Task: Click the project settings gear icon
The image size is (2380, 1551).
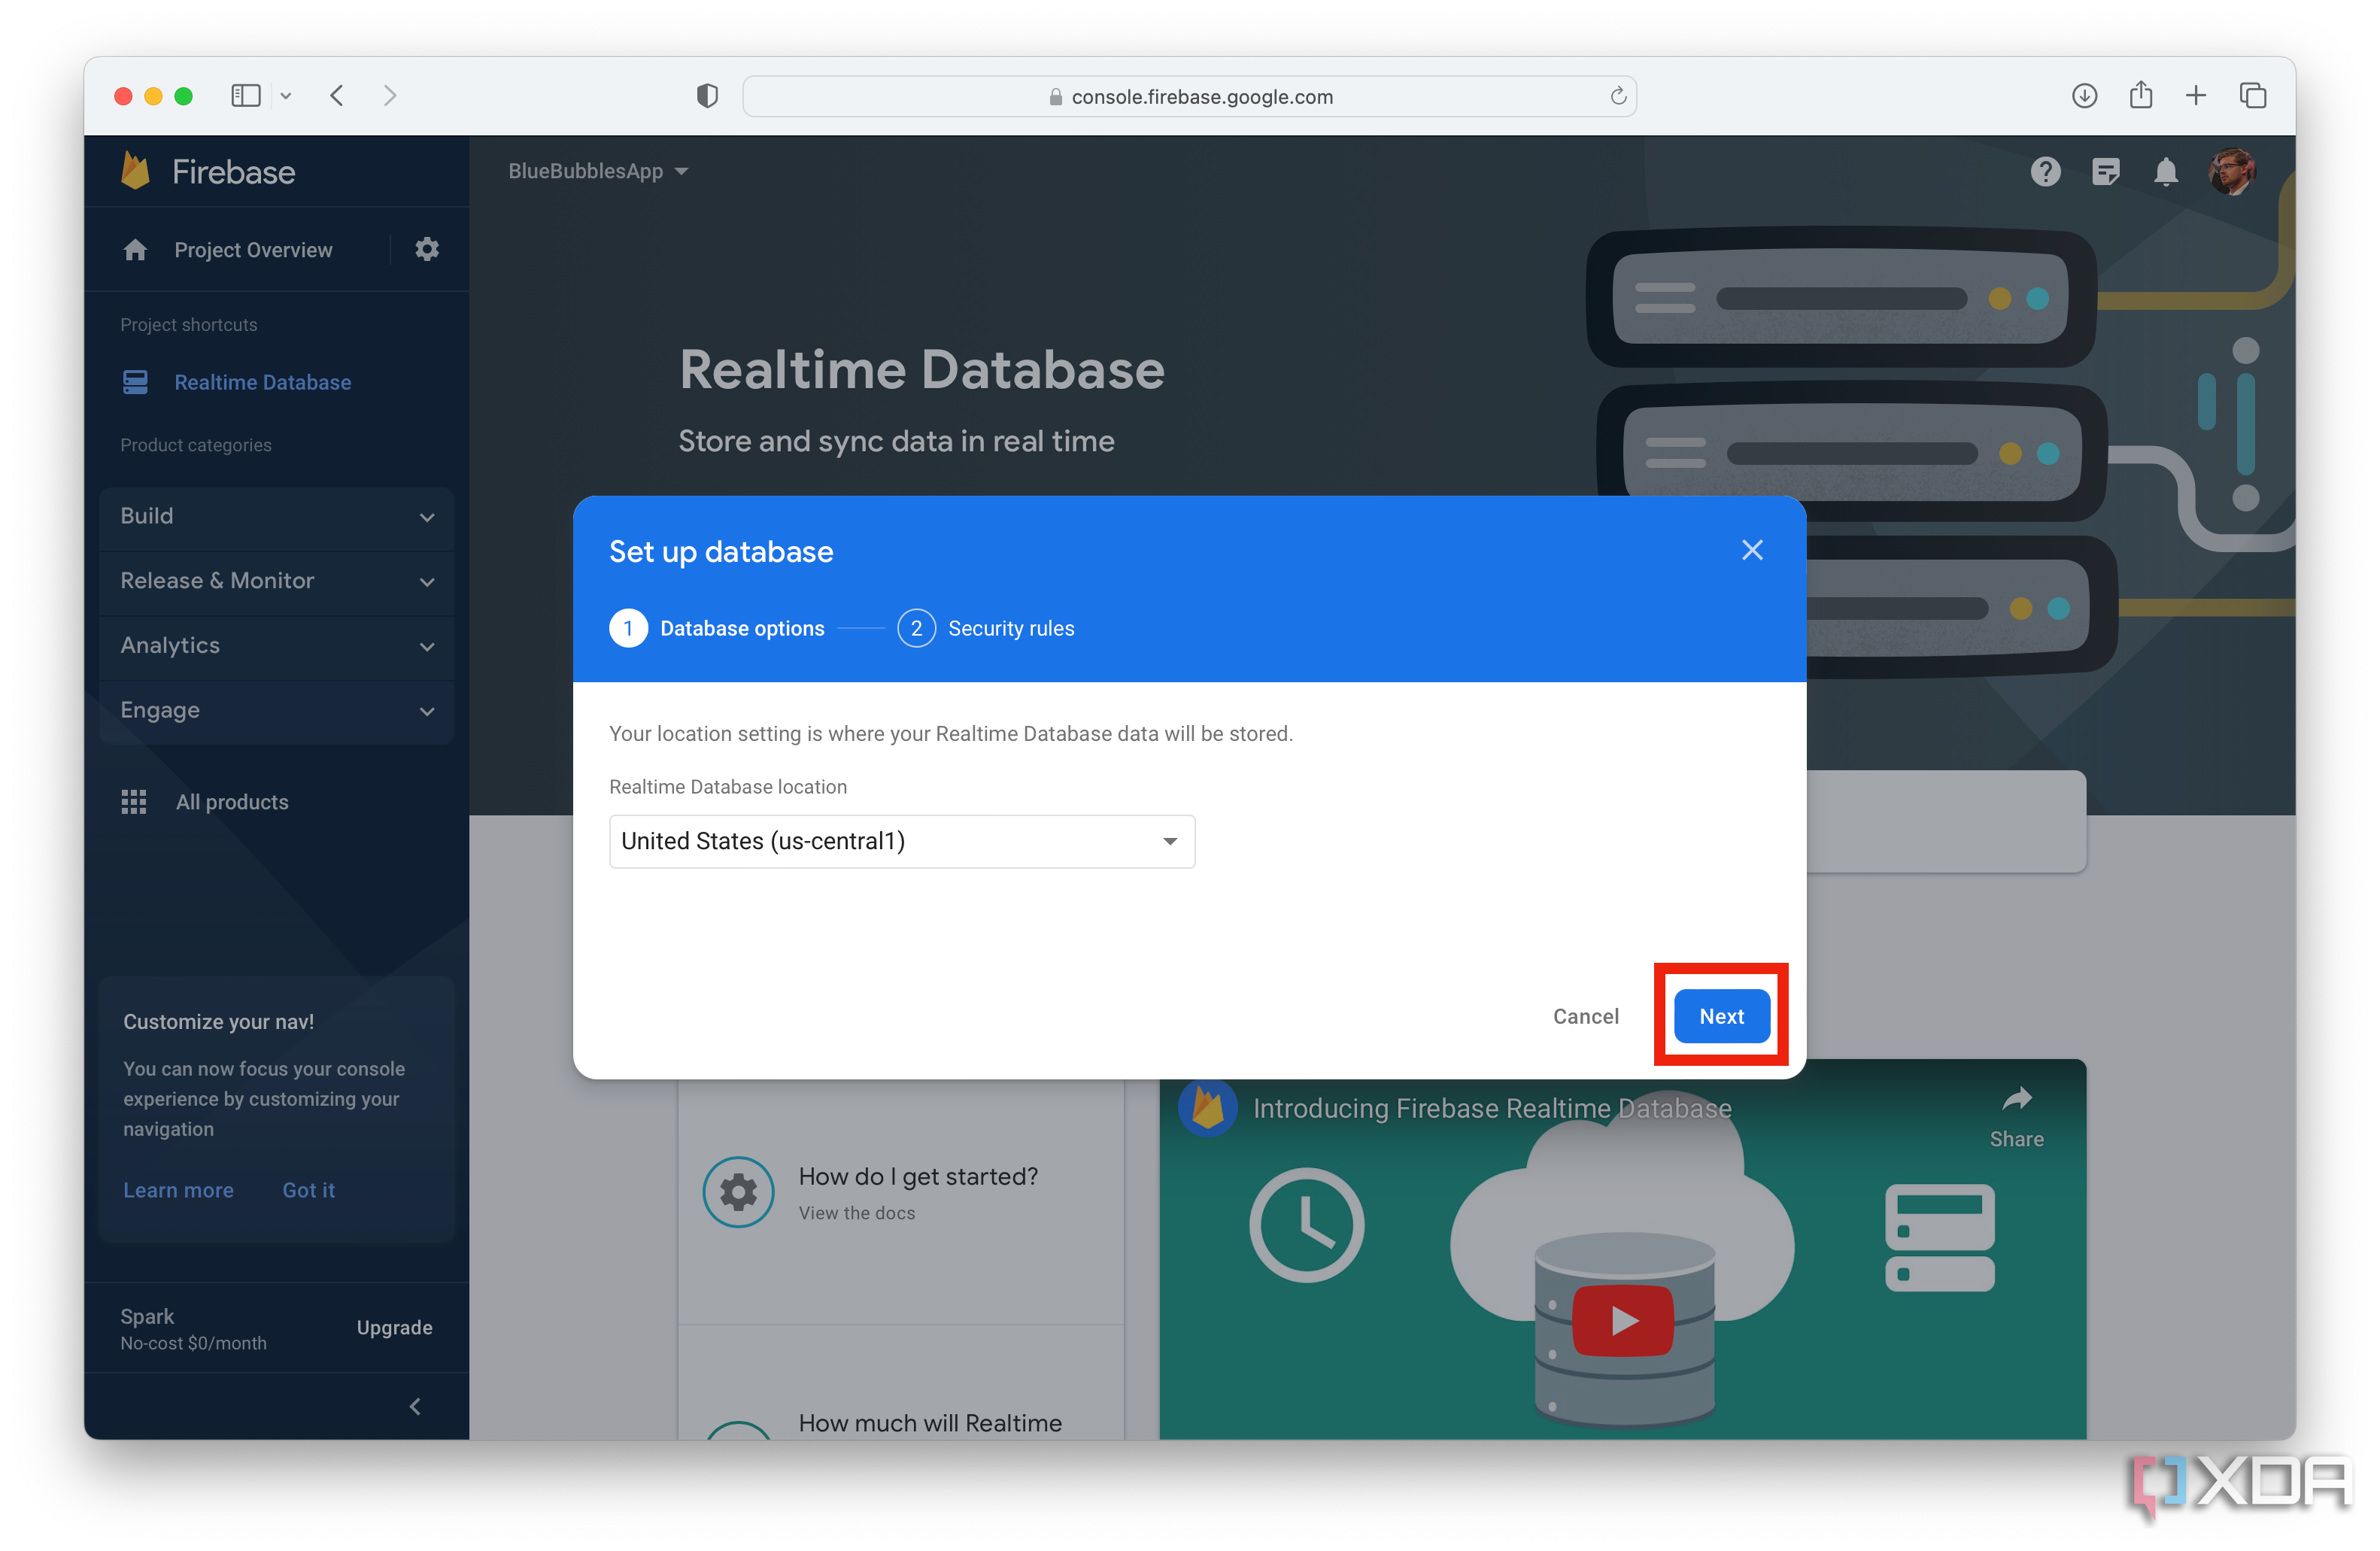Action: tap(427, 249)
